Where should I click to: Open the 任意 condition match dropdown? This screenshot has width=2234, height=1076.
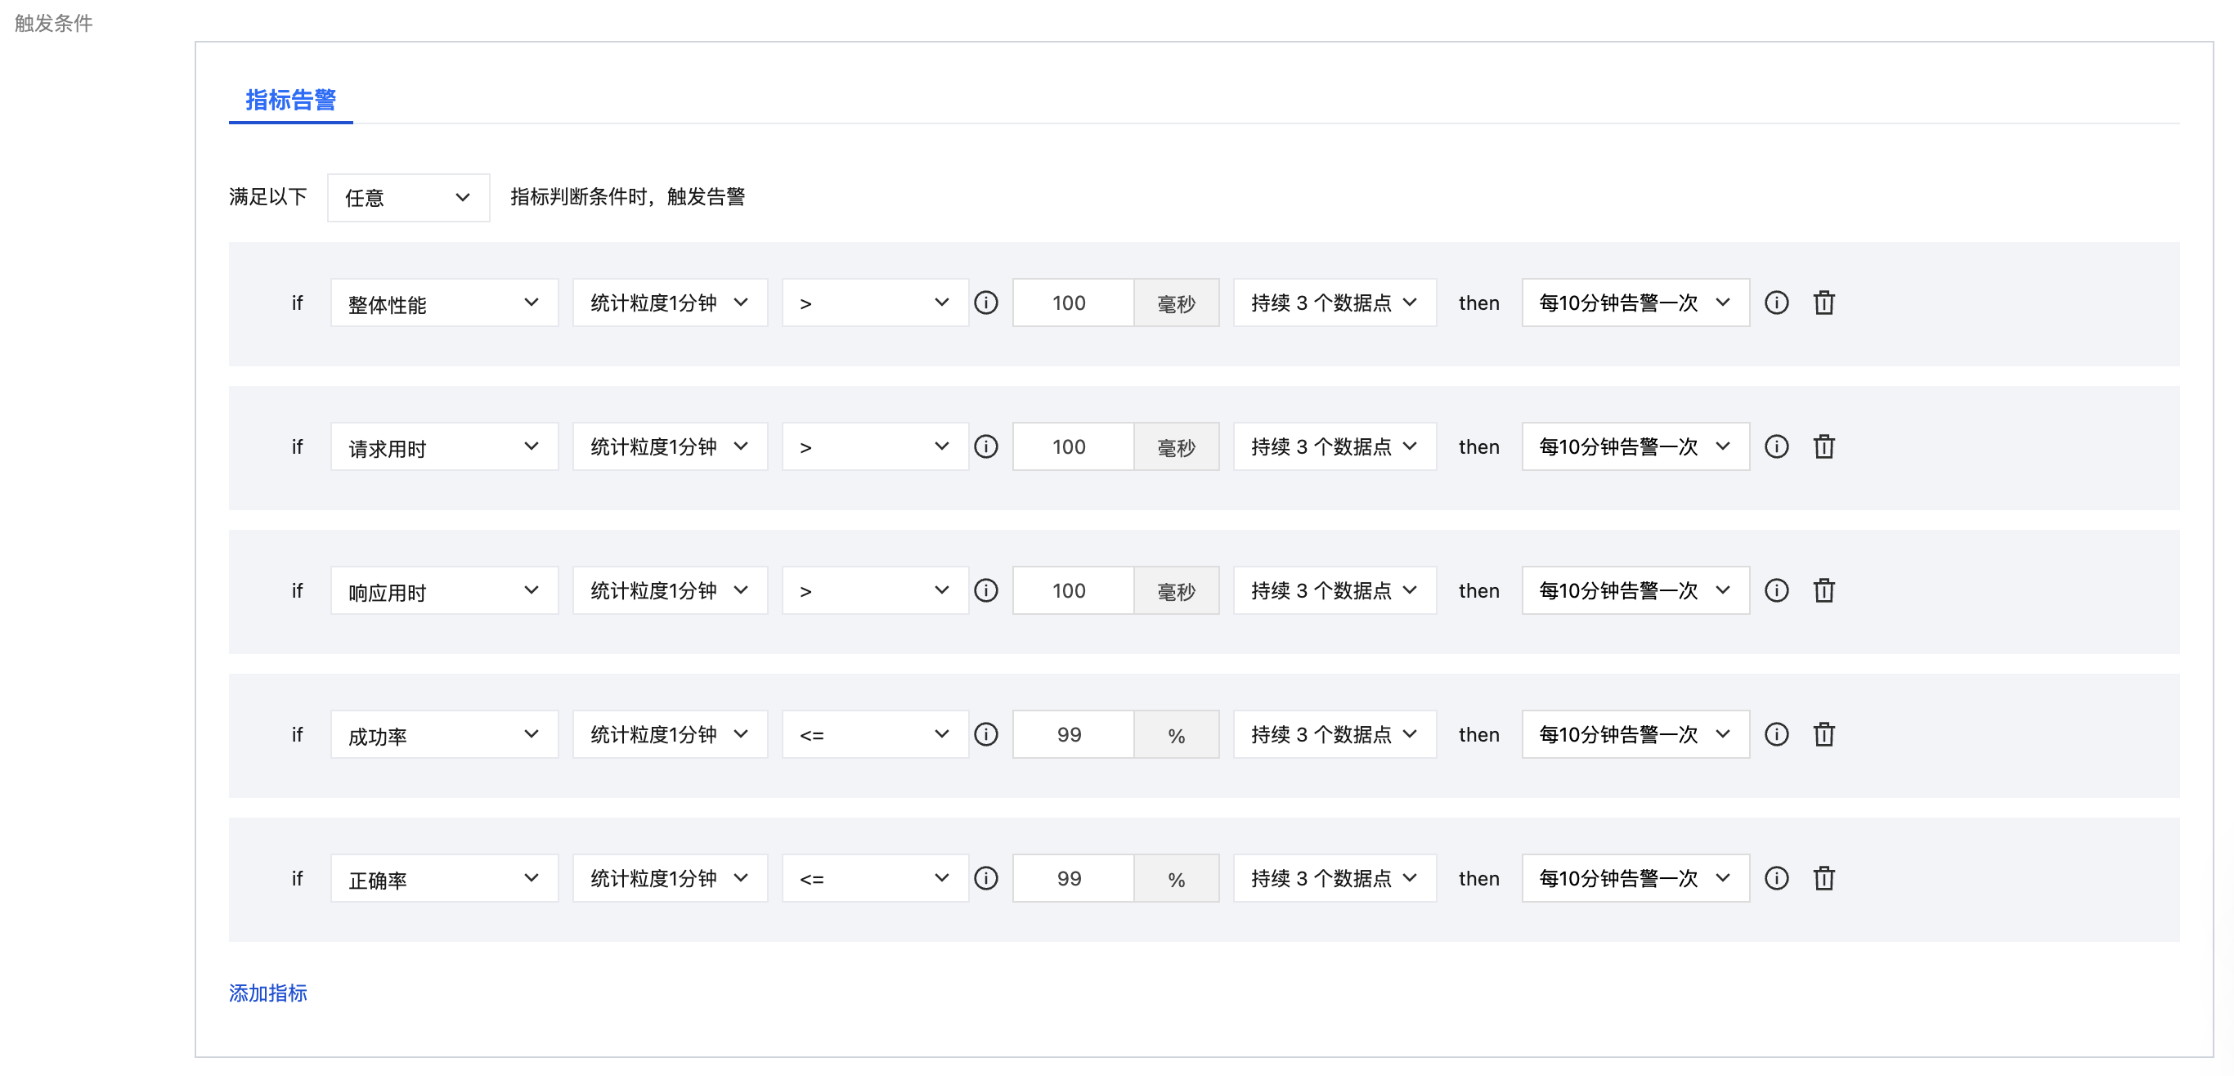click(x=409, y=198)
